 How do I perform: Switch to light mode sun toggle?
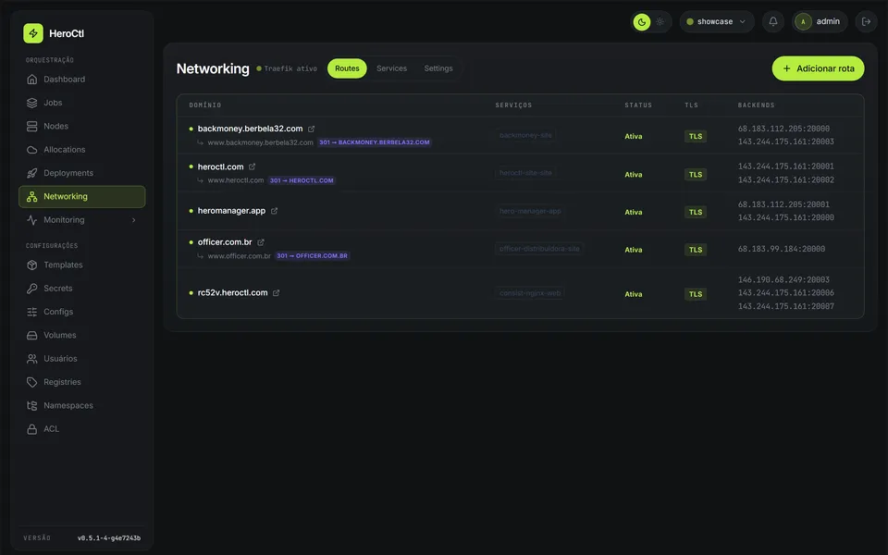[660, 22]
